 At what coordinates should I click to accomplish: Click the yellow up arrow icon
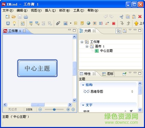click(x=136, y=23)
